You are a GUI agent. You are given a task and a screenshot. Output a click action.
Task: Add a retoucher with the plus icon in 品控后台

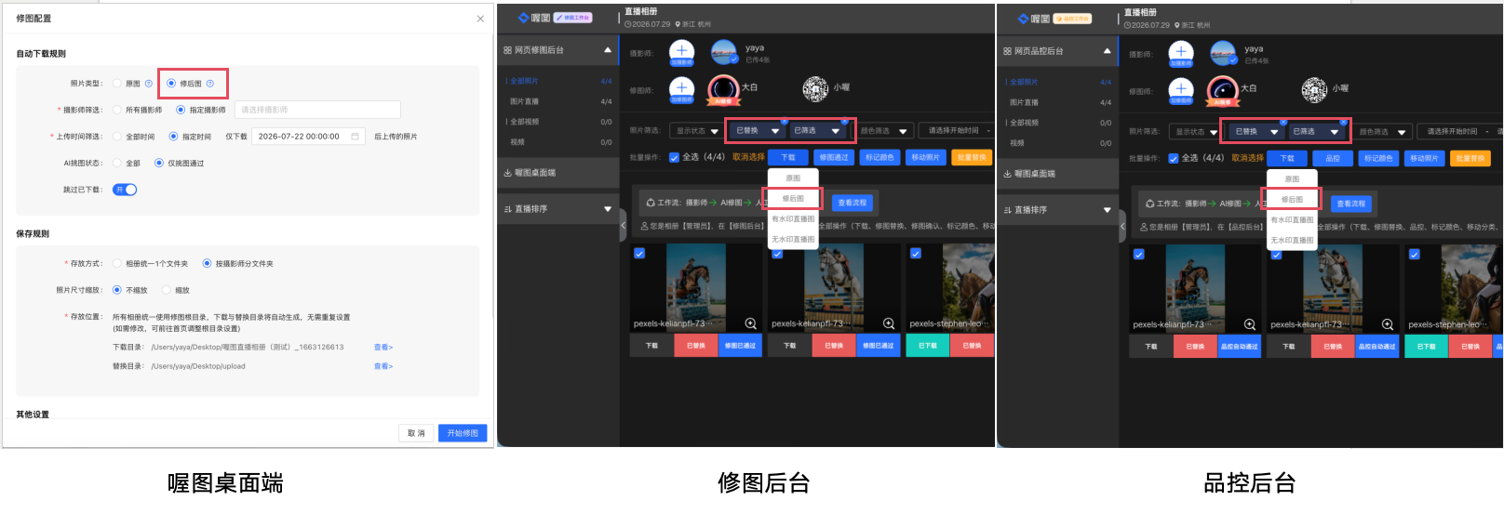tap(1181, 91)
